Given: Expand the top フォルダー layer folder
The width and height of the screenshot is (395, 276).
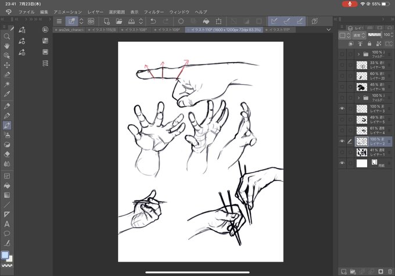Looking at the screenshot, I should (x=359, y=54).
